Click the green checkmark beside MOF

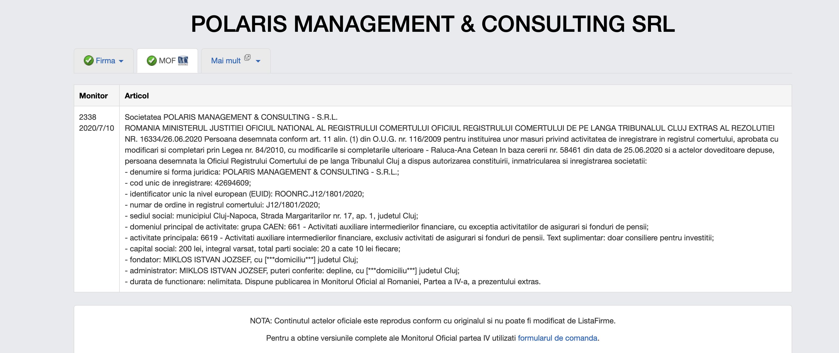(x=152, y=61)
